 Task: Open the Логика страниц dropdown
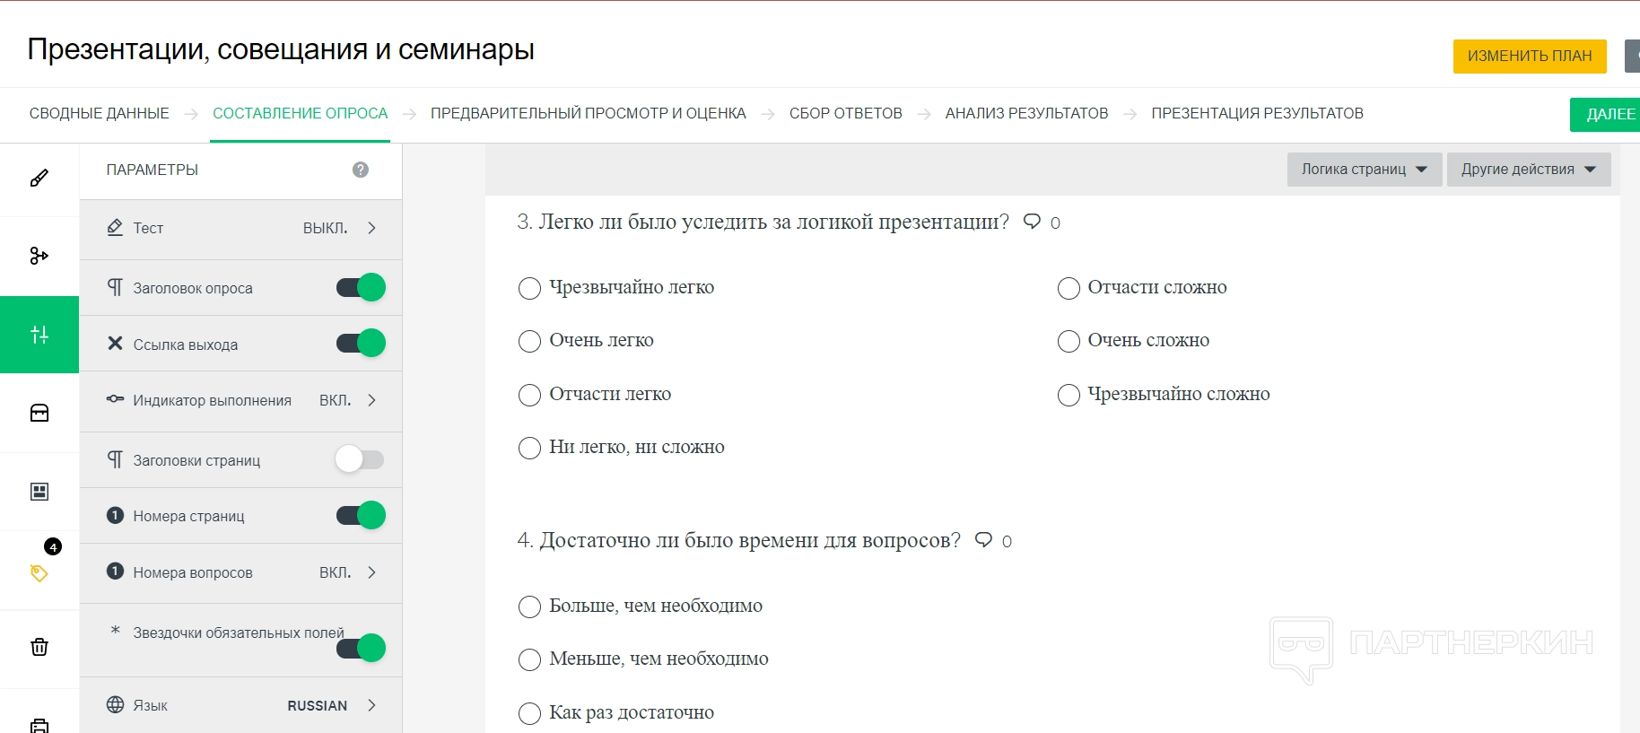[1364, 170]
